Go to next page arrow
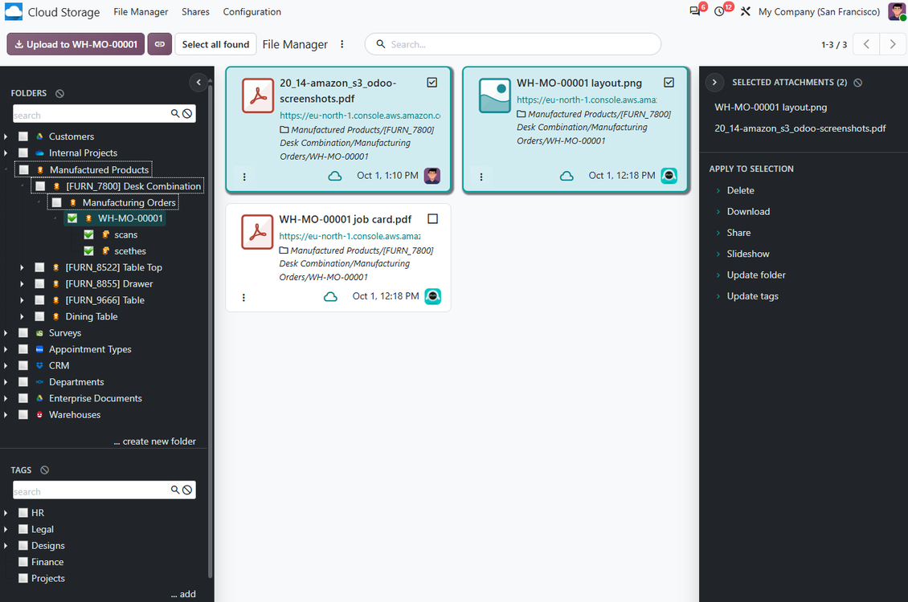 tap(893, 44)
